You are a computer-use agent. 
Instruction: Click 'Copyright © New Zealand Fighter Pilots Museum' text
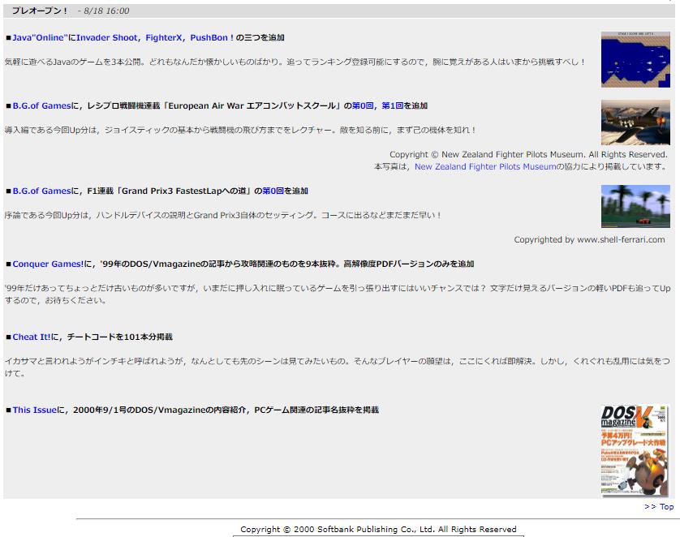pyautogui.click(x=528, y=154)
